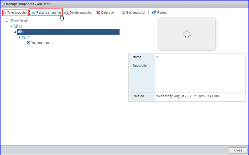The width and height of the screenshot is (249, 155).
Task: Choose Refresh label text
Action: pos(162,13)
